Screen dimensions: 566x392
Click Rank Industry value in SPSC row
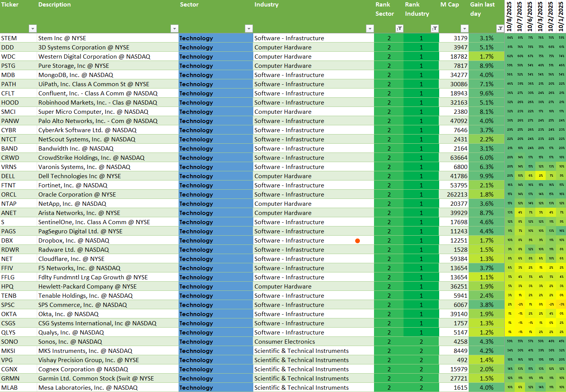[x=421, y=305]
